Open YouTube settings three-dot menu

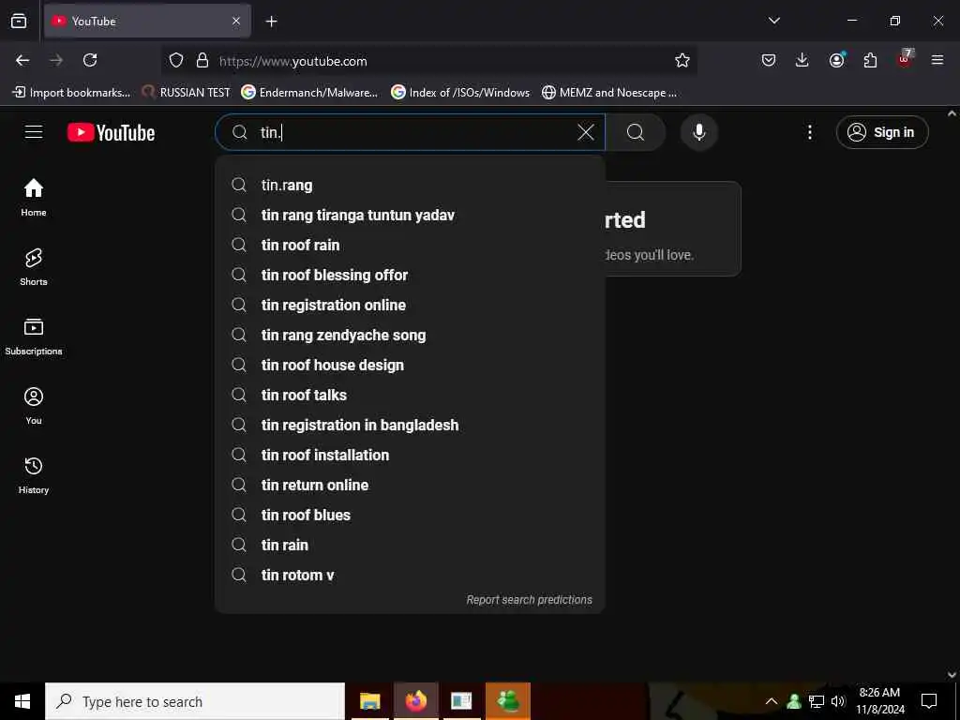click(x=809, y=132)
